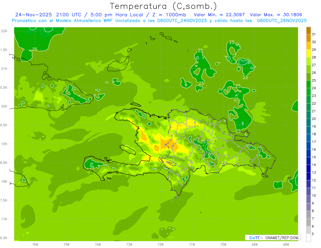321x248 pixels.
Task: Click the 'Sis' logo text in credit box
Action: 252,238
